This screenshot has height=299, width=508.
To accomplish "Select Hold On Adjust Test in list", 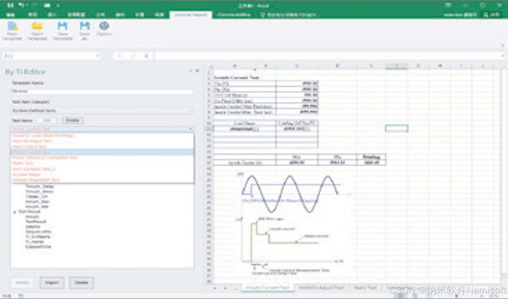I will (x=102, y=141).
